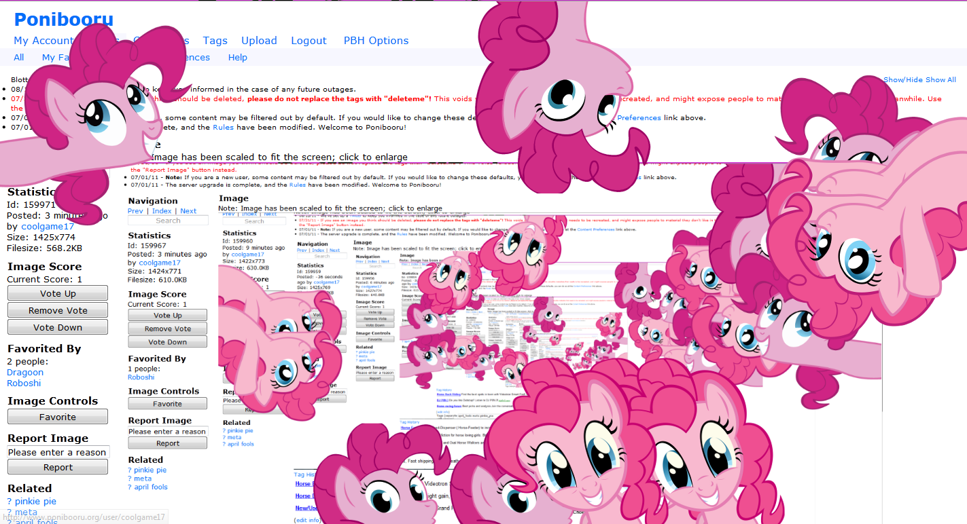The image size is (967, 524).
Task: Open Dragoon's user profile
Action: 25,373
